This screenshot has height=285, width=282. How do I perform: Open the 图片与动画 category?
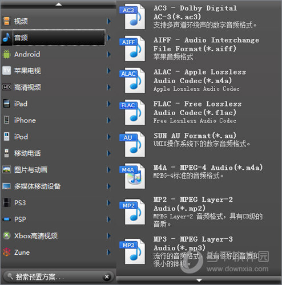(57, 170)
